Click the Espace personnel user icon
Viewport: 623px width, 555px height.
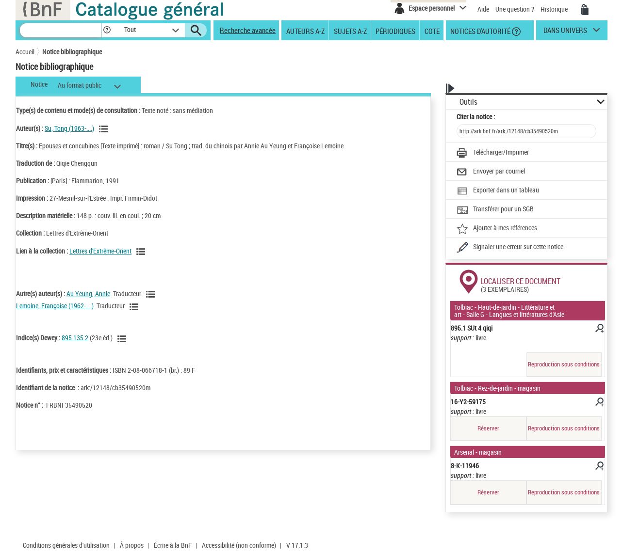pos(399,9)
